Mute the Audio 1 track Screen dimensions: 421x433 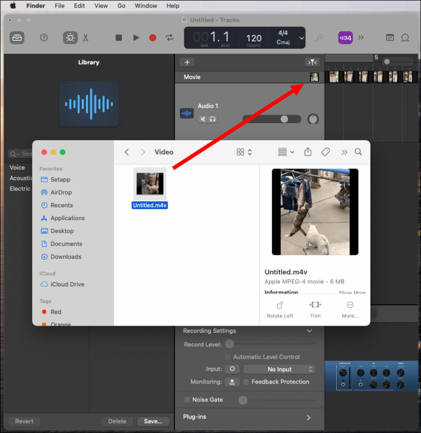(203, 119)
